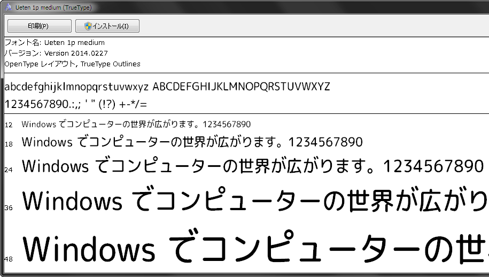Click the font viewer icon in title bar
The width and height of the screenshot is (489, 277).
(9, 7)
